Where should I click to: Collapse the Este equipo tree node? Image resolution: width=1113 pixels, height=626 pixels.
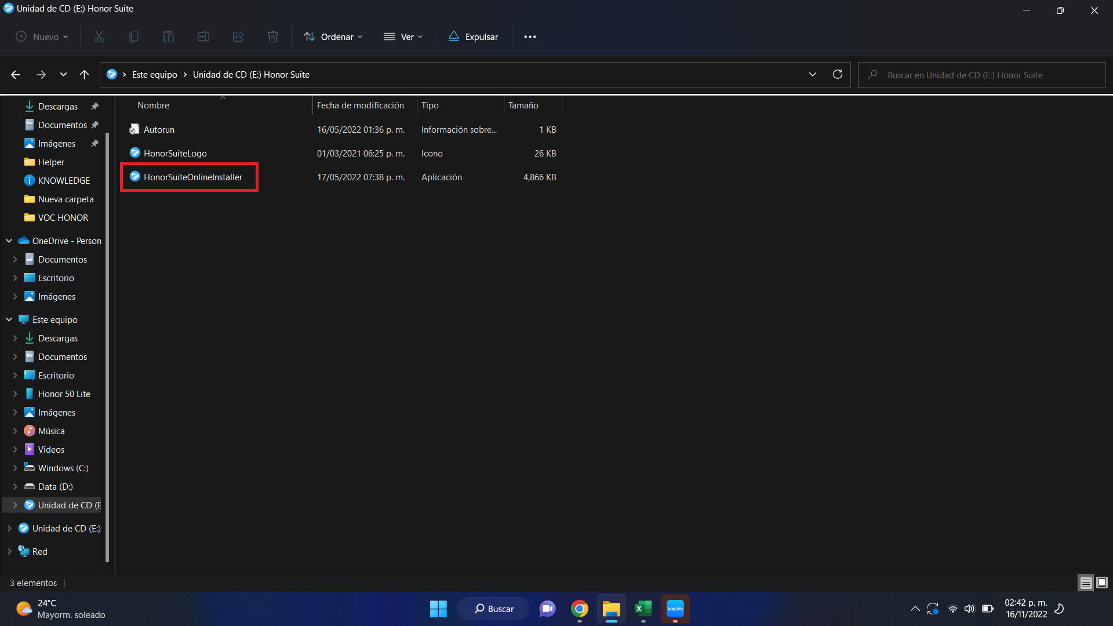(9, 319)
